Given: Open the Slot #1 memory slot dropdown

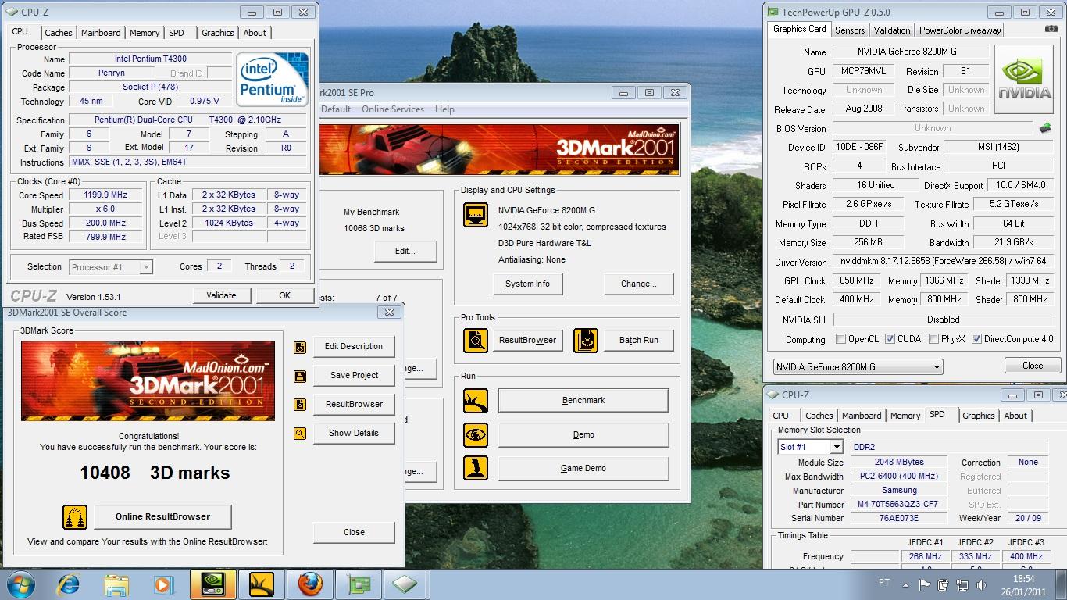Looking at the screenshot, I should click(810, 447).
